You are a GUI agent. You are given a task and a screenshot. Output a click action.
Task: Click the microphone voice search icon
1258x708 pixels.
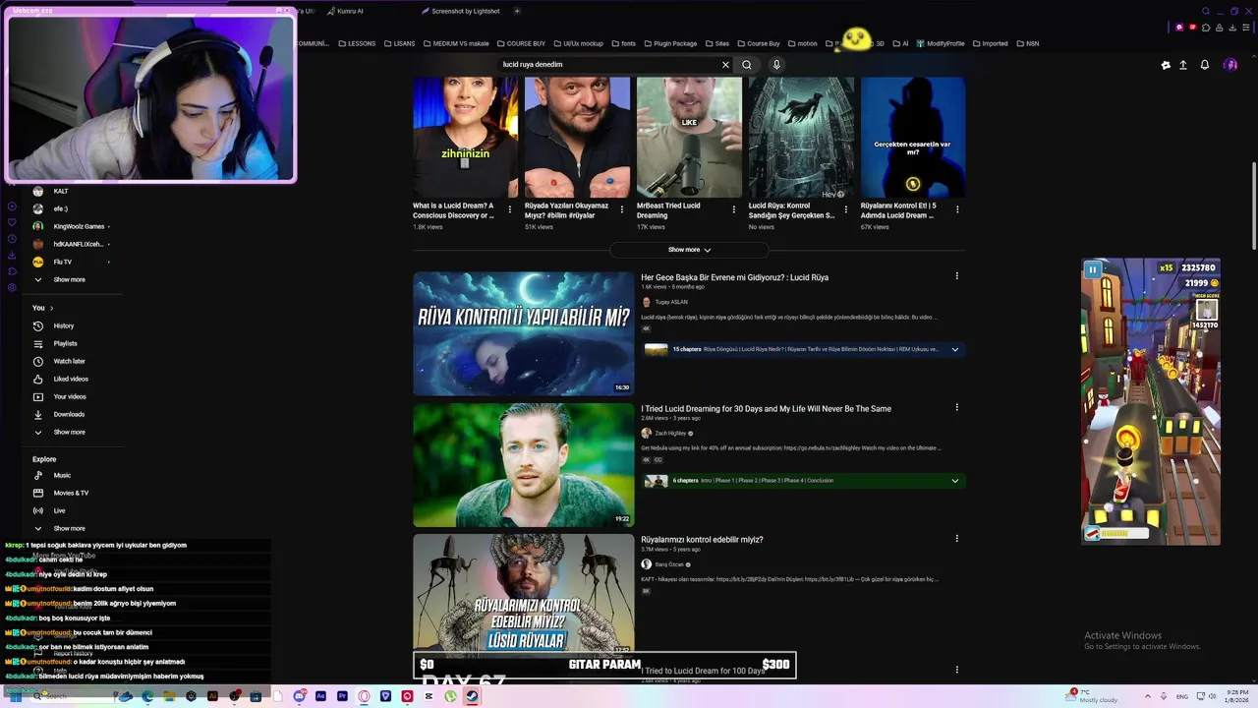776,65
